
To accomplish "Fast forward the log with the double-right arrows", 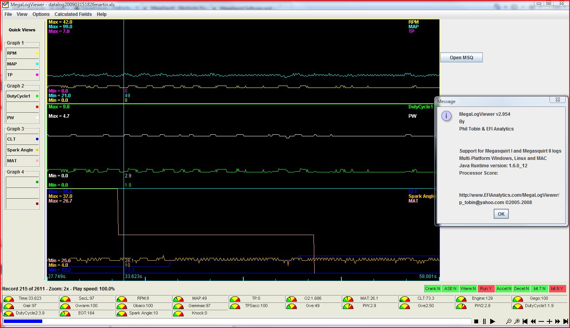I will click(x=558, y=321).
